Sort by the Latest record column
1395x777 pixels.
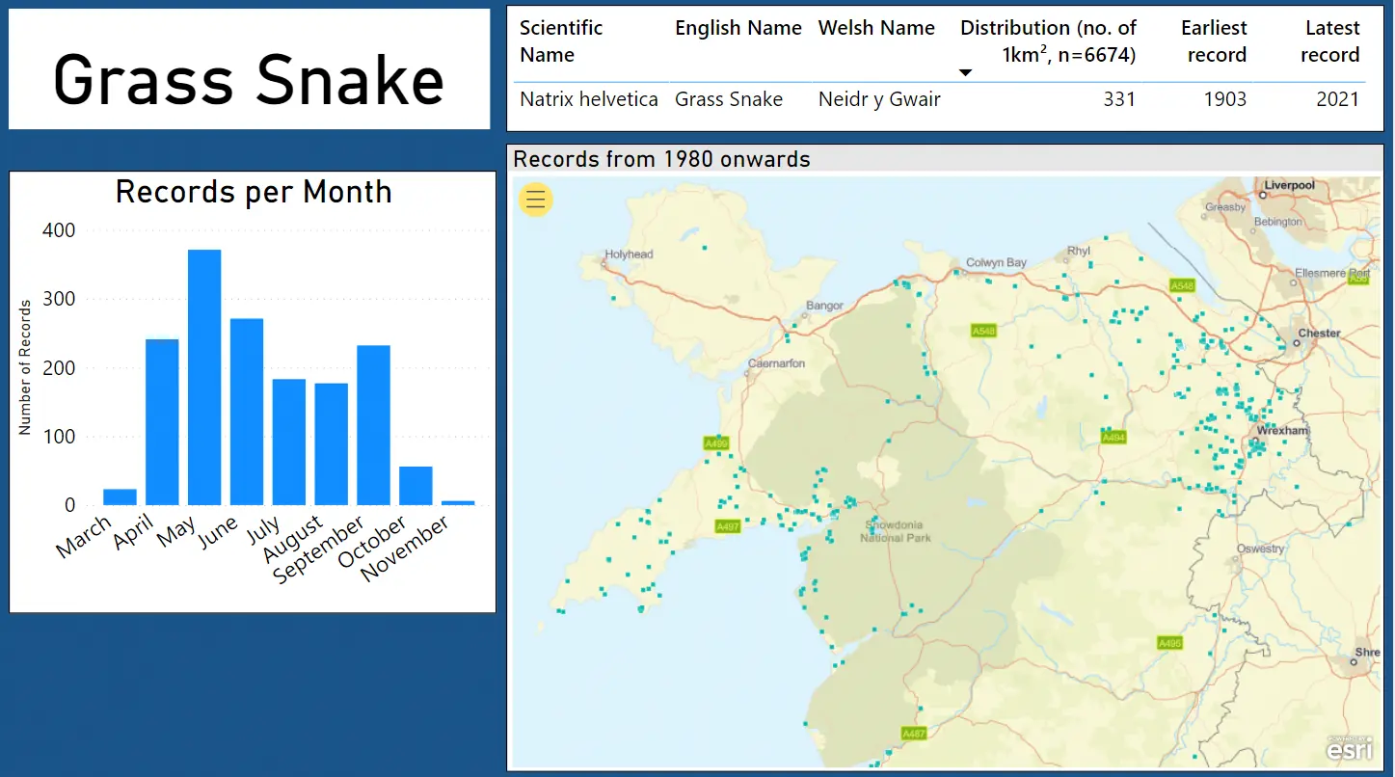1330,41
